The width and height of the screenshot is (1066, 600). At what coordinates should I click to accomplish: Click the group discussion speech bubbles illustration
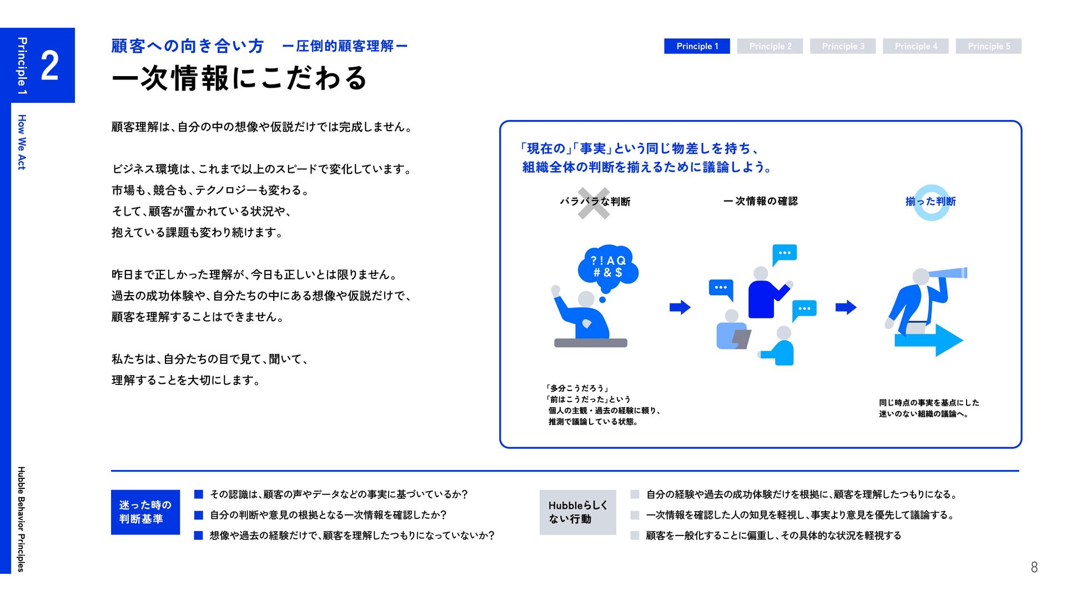762,304
